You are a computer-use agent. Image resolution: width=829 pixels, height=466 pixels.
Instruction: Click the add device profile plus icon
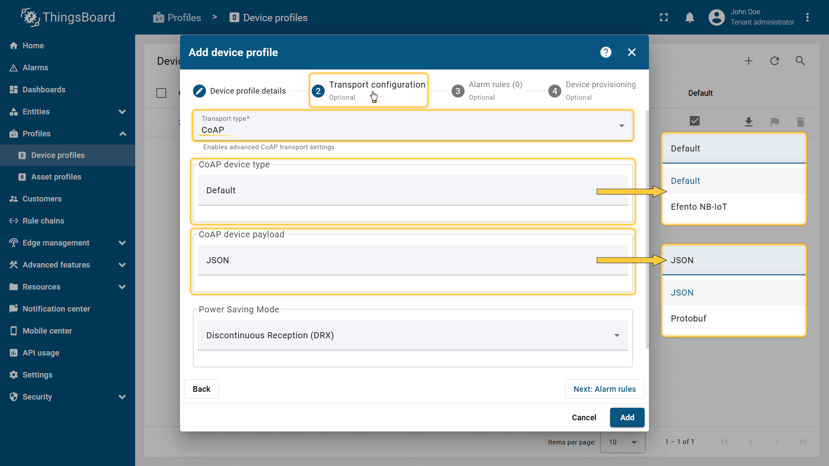tap(749, 61)
